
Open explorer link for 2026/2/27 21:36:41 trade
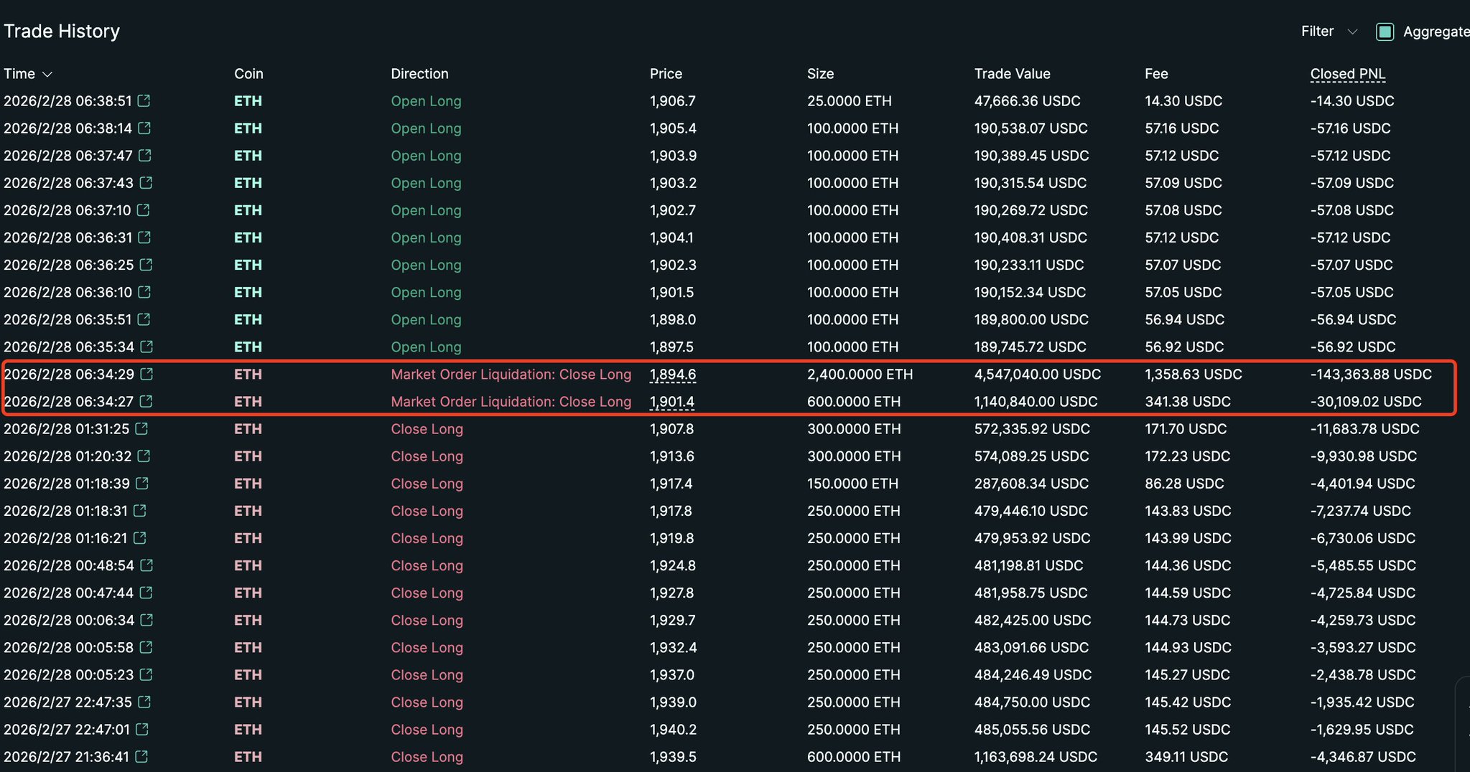141,756
